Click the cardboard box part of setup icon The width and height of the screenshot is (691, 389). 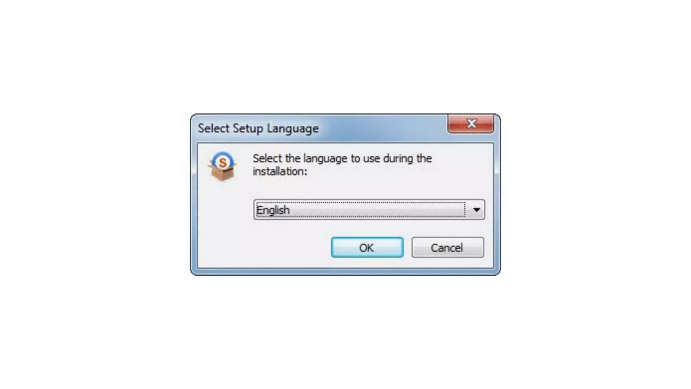(222, 173)
